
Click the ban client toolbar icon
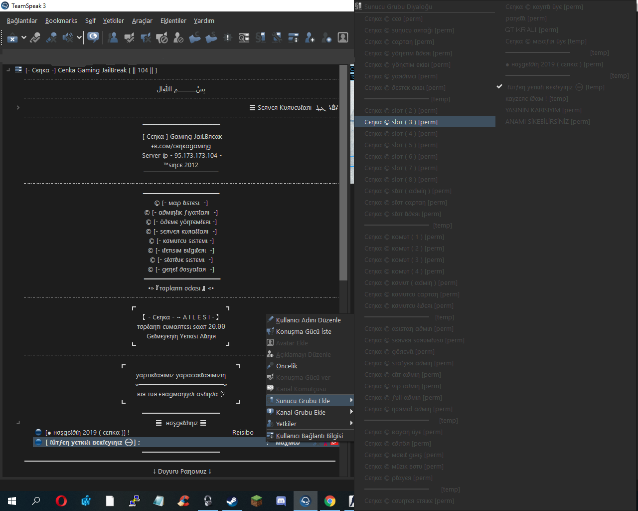coord(178,37)
